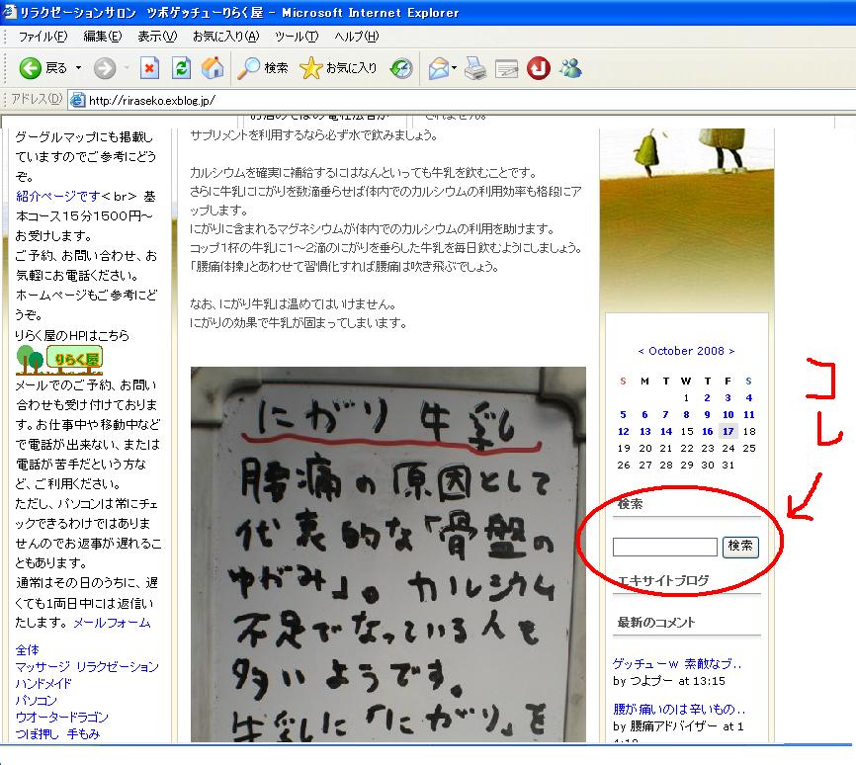The width and height of the screenshot is (856, 765).
Task: Click the Stop loading icon
Action: 149,68
